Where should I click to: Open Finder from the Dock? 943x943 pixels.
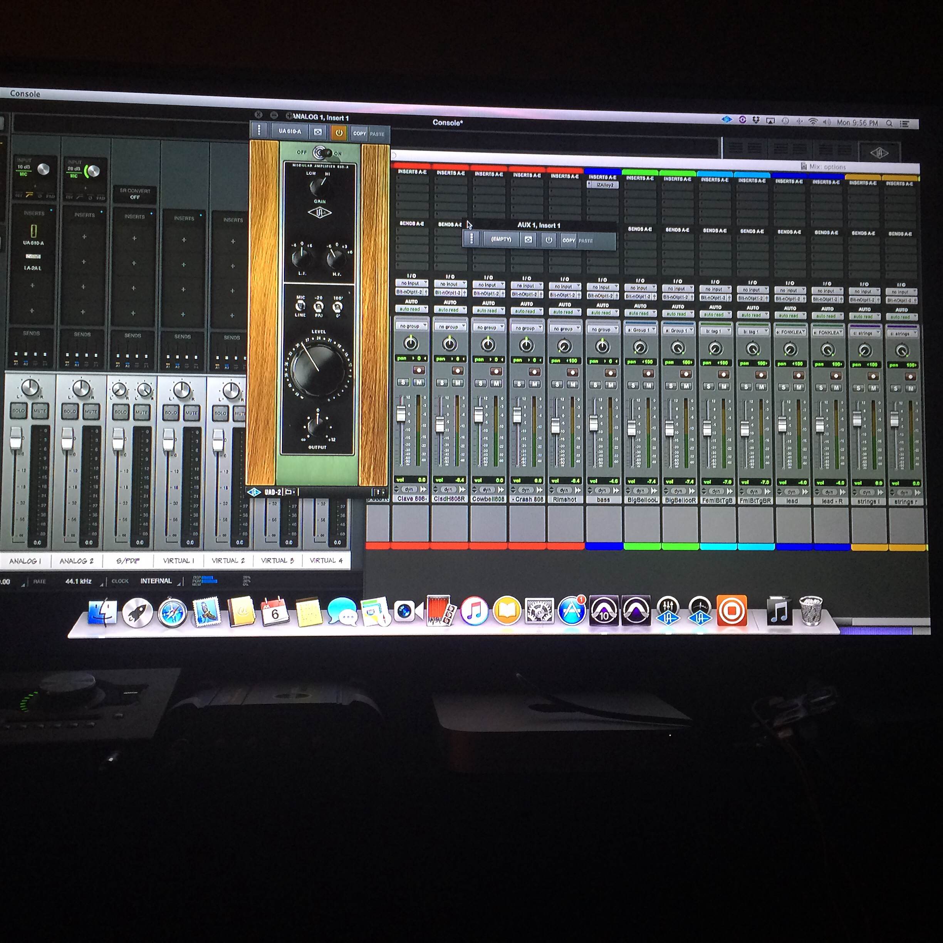[102, 612]
